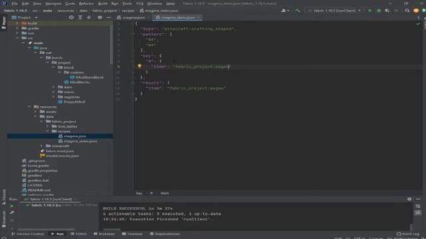Click the soft-wrap icon right of console
Image resolution: width=426 pixels, height=239 pixels.
click(418, 206)
